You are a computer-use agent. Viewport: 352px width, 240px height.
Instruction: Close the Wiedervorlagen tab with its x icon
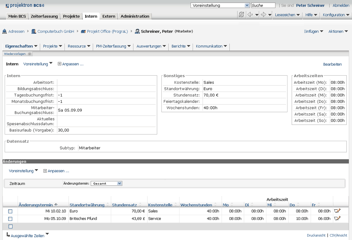(30, 54)
